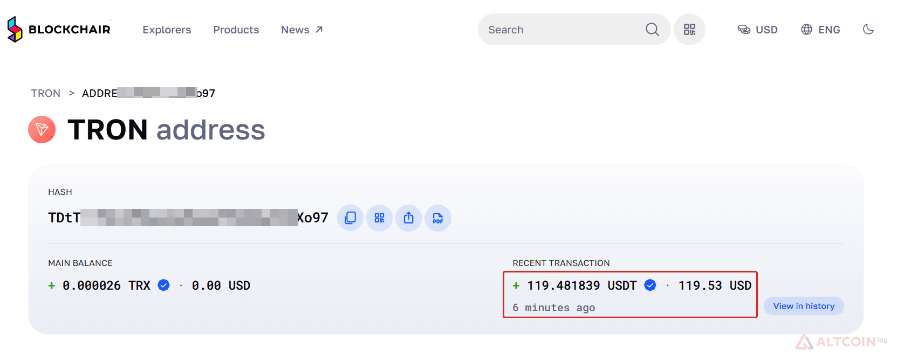897x357 pixels.
Task: Toggle dark mode with the moon icon
Action: click(868, 30)
